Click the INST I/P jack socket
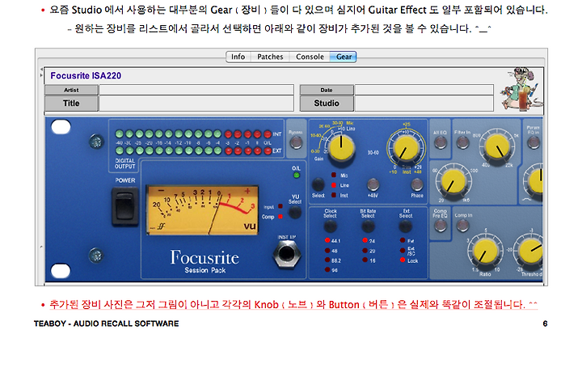 [286, 254]
